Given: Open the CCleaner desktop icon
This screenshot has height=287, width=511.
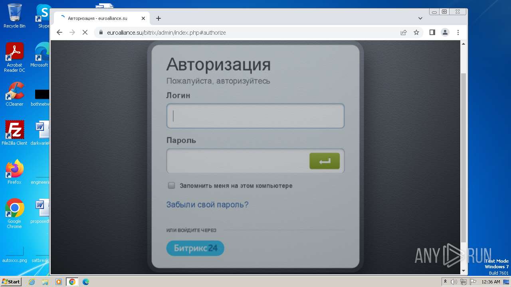Looking at the screenshot, I should point(14,94).
